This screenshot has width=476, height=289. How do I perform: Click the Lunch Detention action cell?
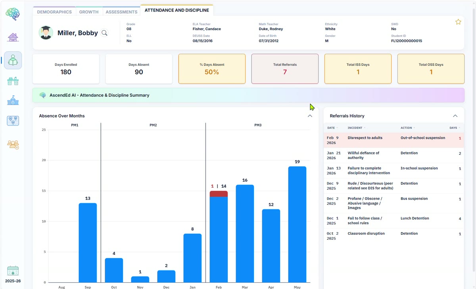tap(415, 218)
